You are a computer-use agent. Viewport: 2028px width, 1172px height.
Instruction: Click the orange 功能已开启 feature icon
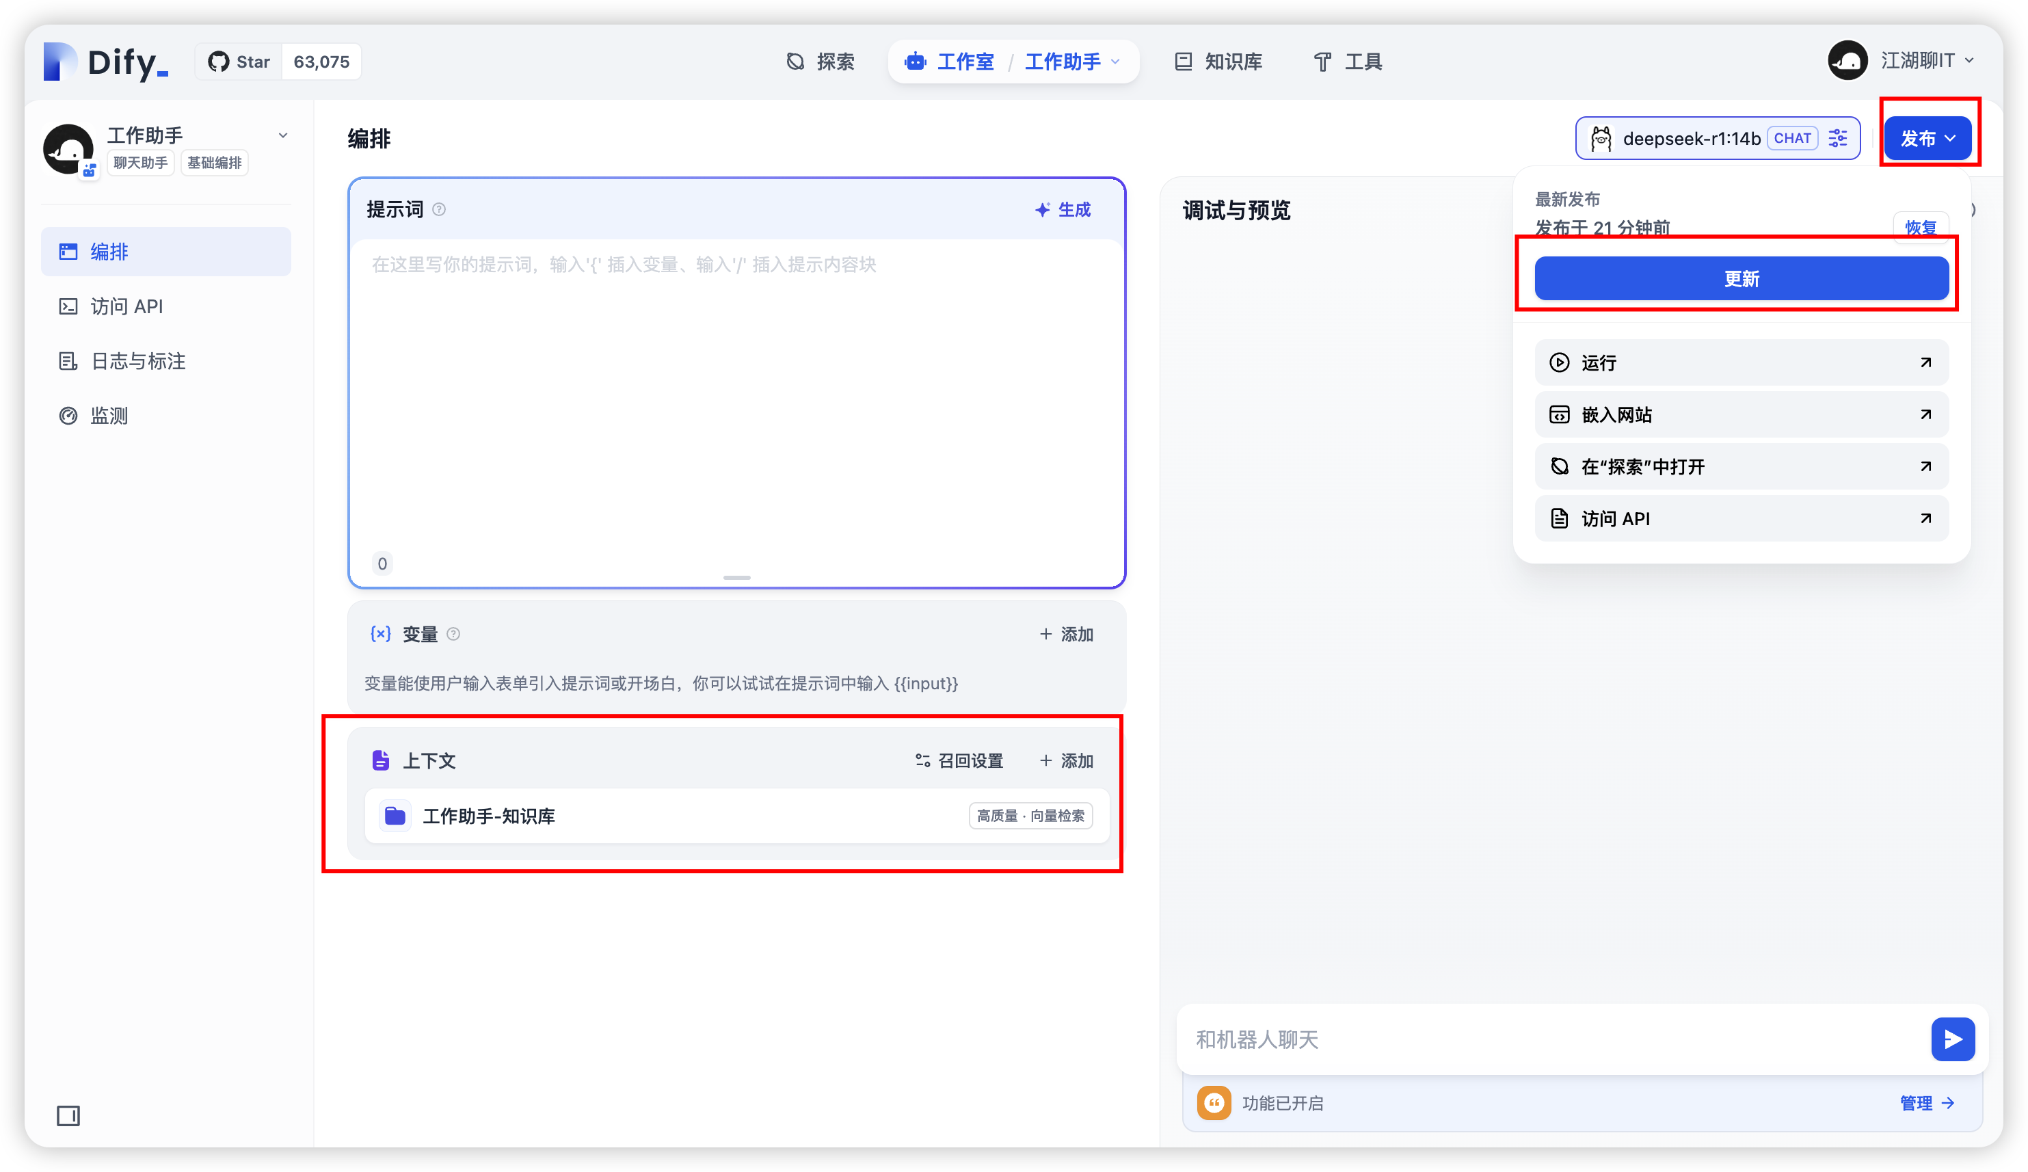[1214, 1103]
